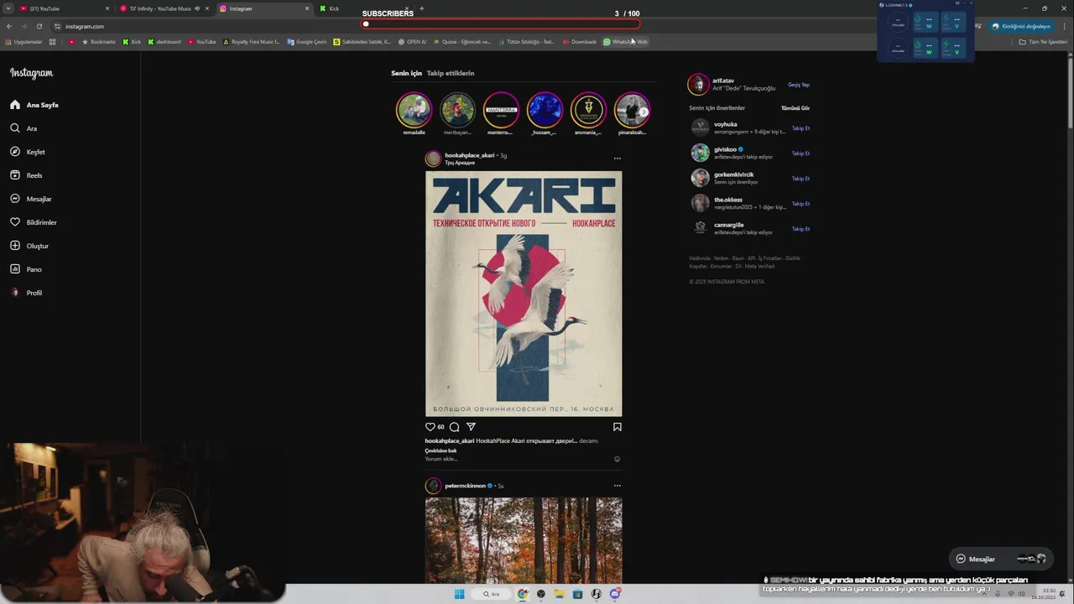Image resolution: width=1074 pixels, height=604 pixels.
Task: Open the Ara search panel
Action: (x=23, y=128)
